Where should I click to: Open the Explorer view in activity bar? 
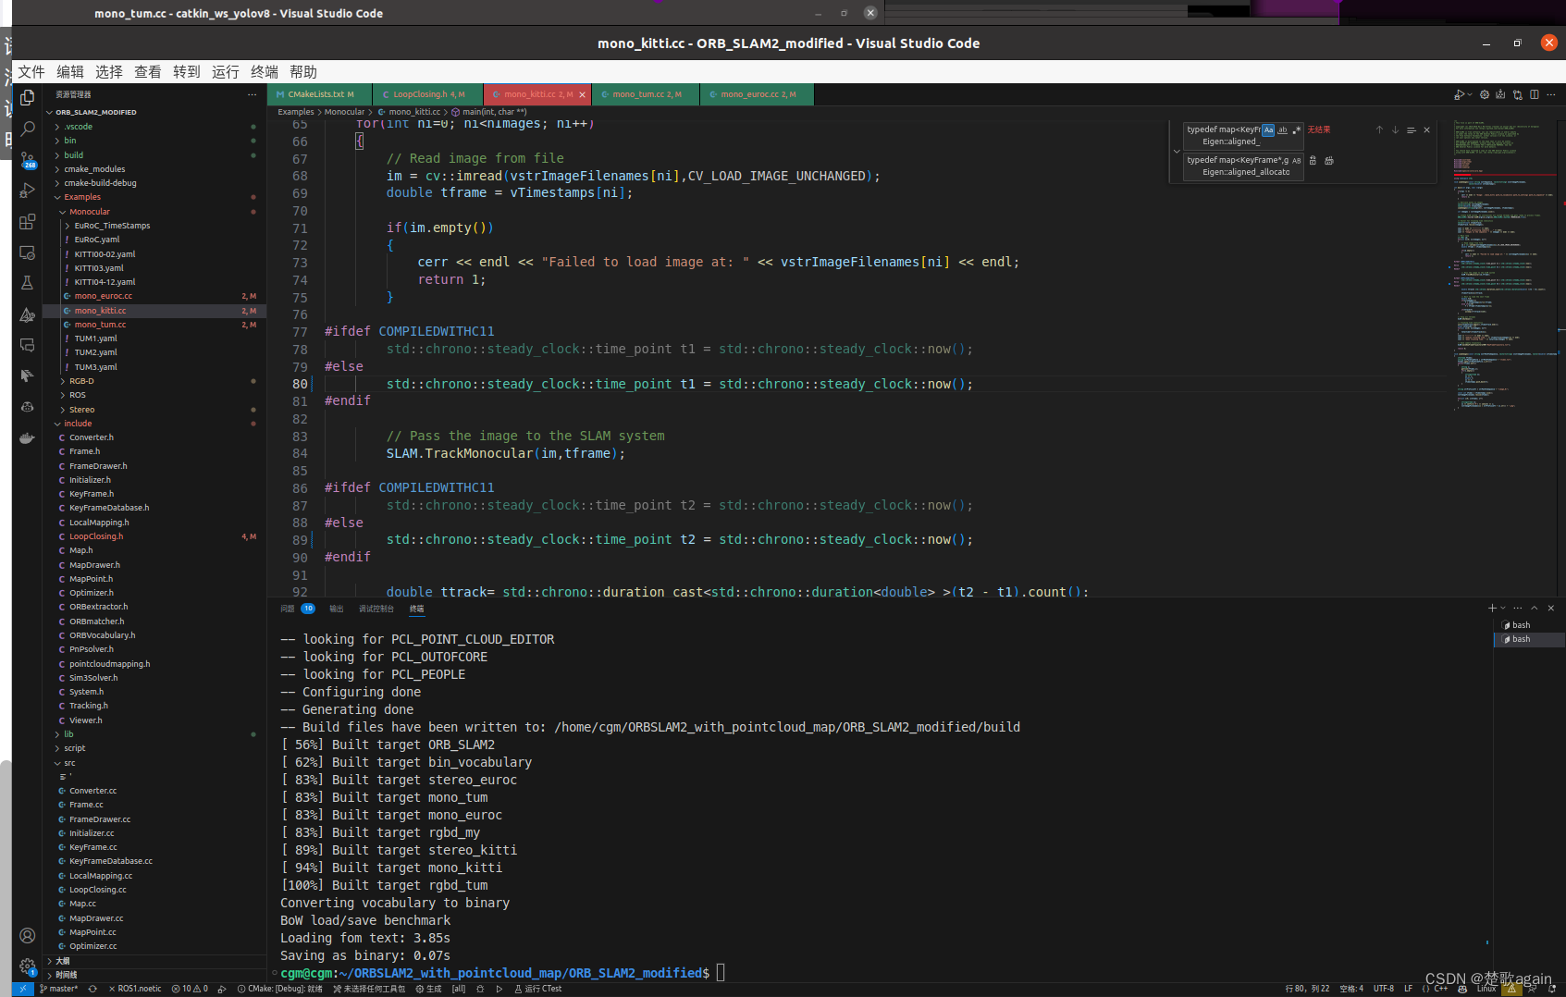28,97
